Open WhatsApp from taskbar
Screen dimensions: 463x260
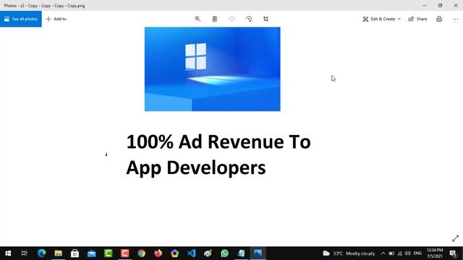pos(224,253)
